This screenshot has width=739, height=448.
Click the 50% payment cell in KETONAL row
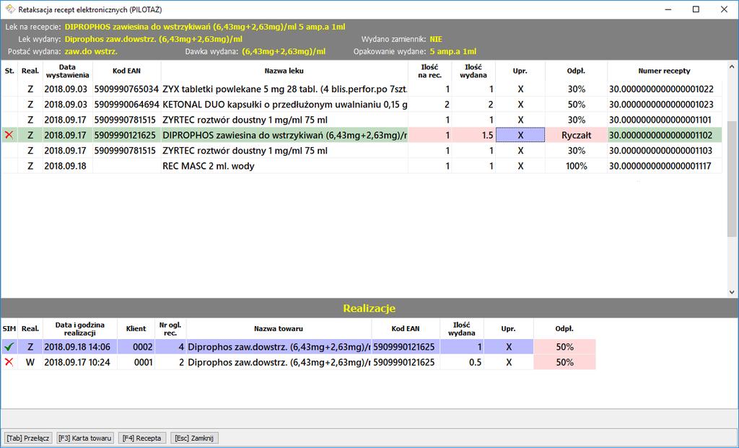pyautogui.click(x=576, y=105)
